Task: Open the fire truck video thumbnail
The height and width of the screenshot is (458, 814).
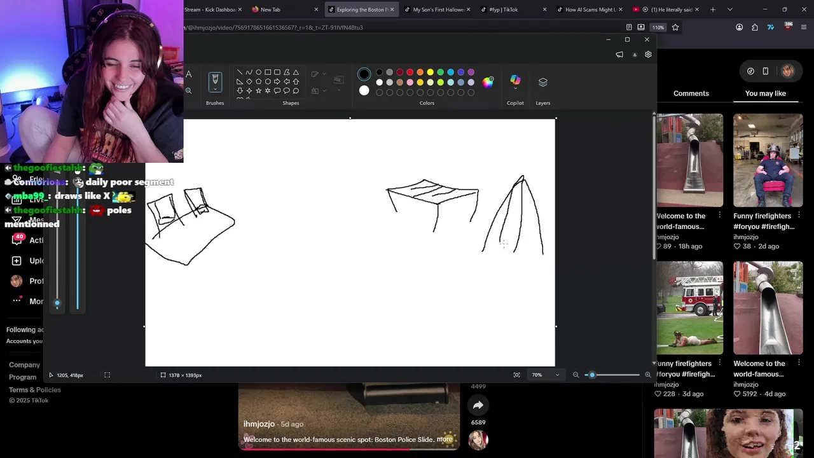Action: tap(690, 308)
